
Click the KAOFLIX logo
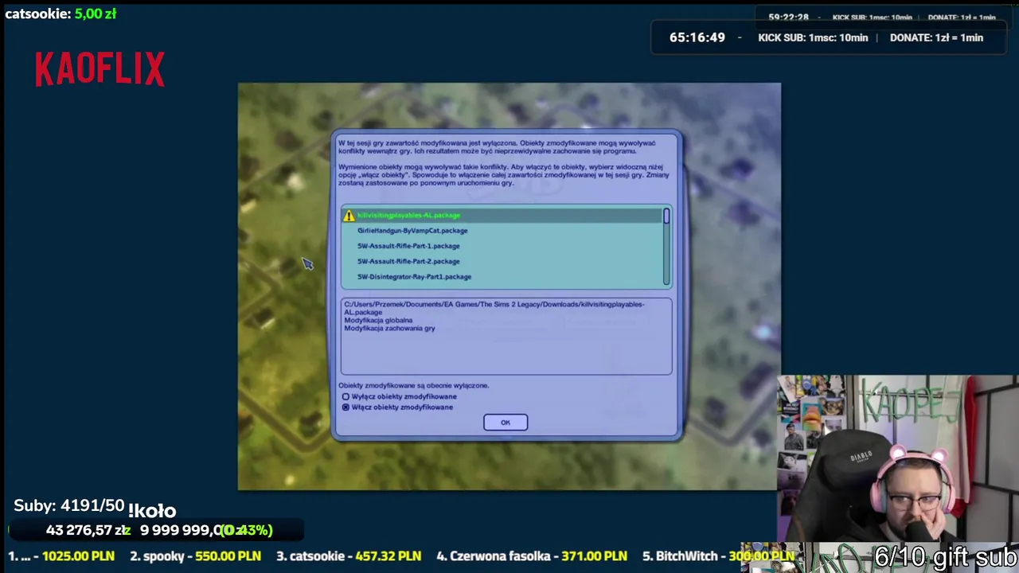[100, 69]
